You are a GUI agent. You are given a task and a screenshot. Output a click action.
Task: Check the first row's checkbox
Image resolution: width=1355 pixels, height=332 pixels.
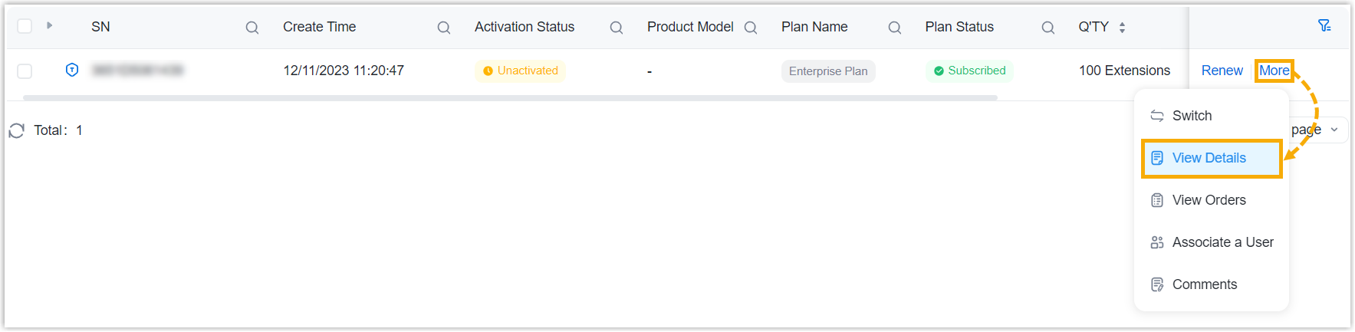25,71
